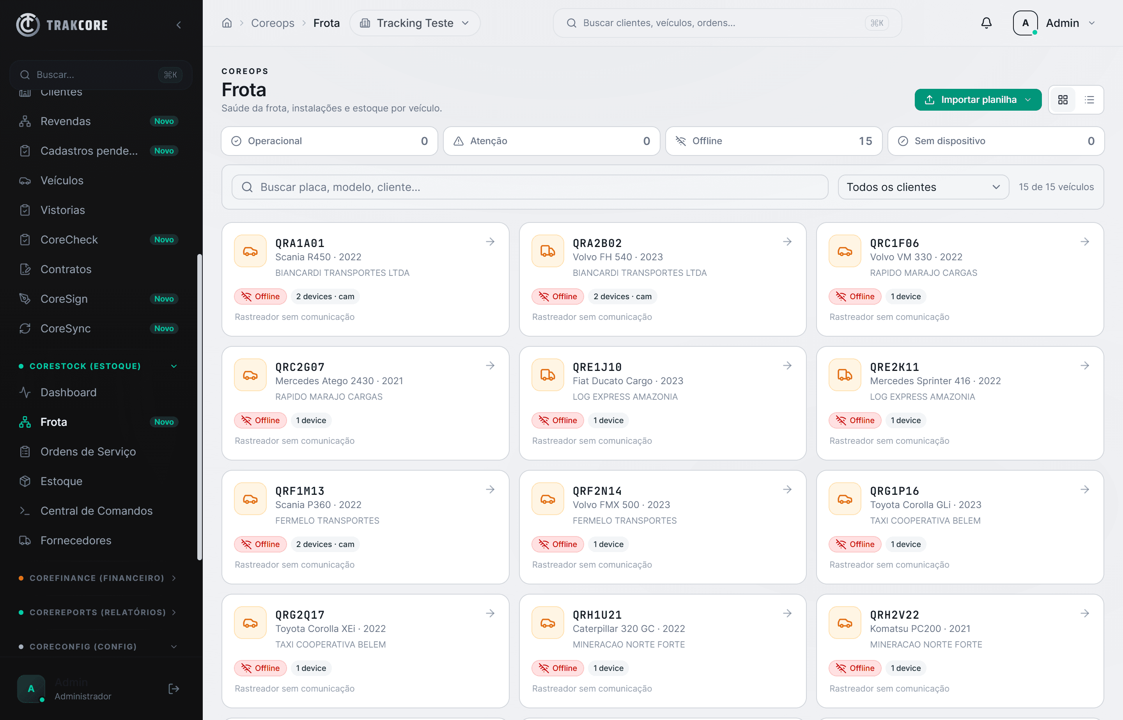Click Frota breadcrumb
The width and height of the screenshot is (1123, 720).
pos(326,23)
